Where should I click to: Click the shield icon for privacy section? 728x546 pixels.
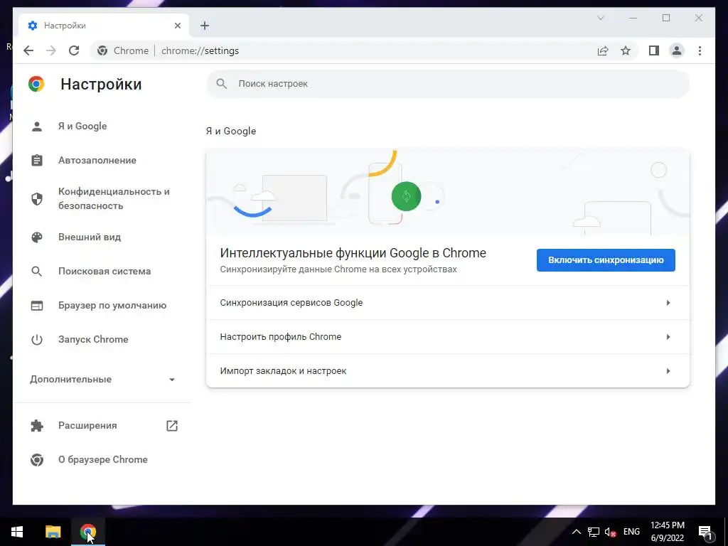[37, 199]
